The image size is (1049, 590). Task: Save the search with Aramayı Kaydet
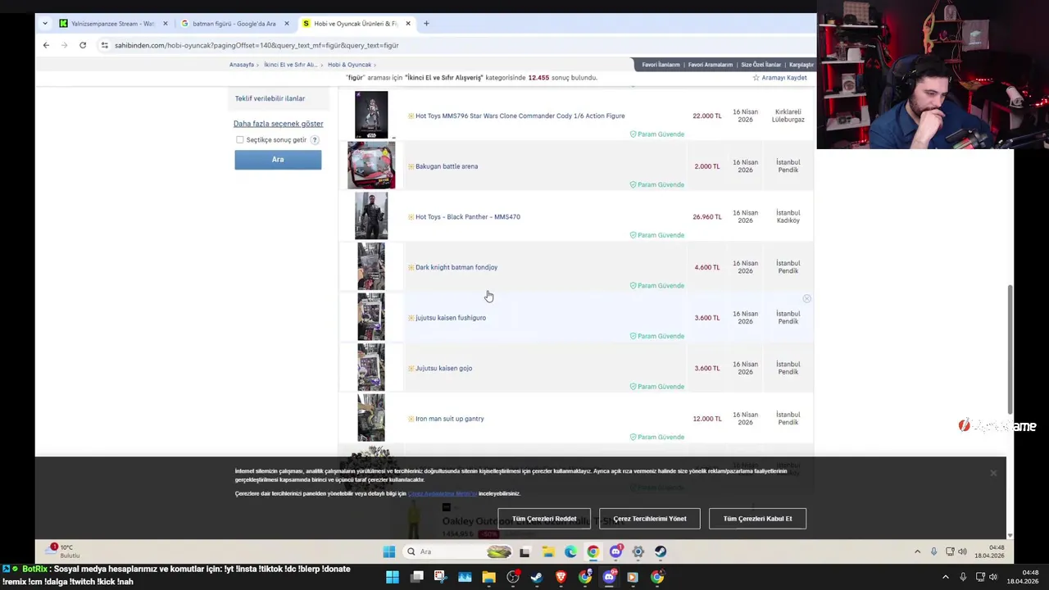pos(779,78)
